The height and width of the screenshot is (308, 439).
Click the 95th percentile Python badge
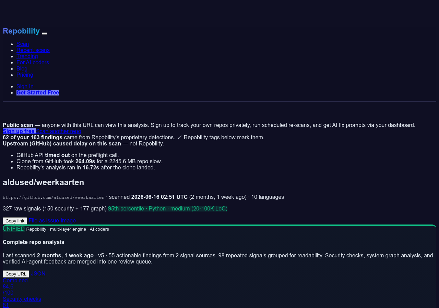(168, 208)
